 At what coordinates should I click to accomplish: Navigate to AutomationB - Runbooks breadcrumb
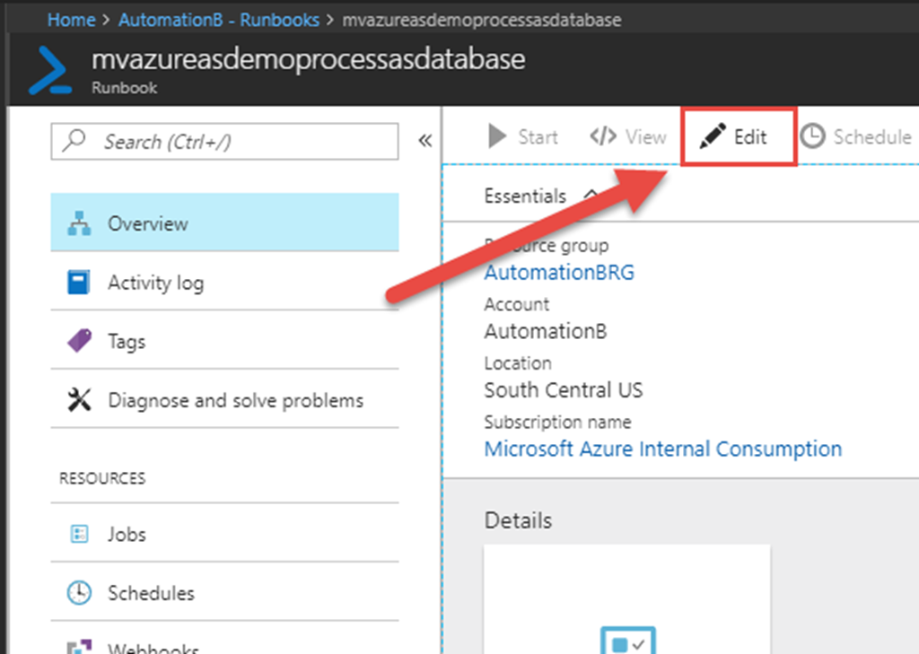pyautogui.click(x=221, y=19)
